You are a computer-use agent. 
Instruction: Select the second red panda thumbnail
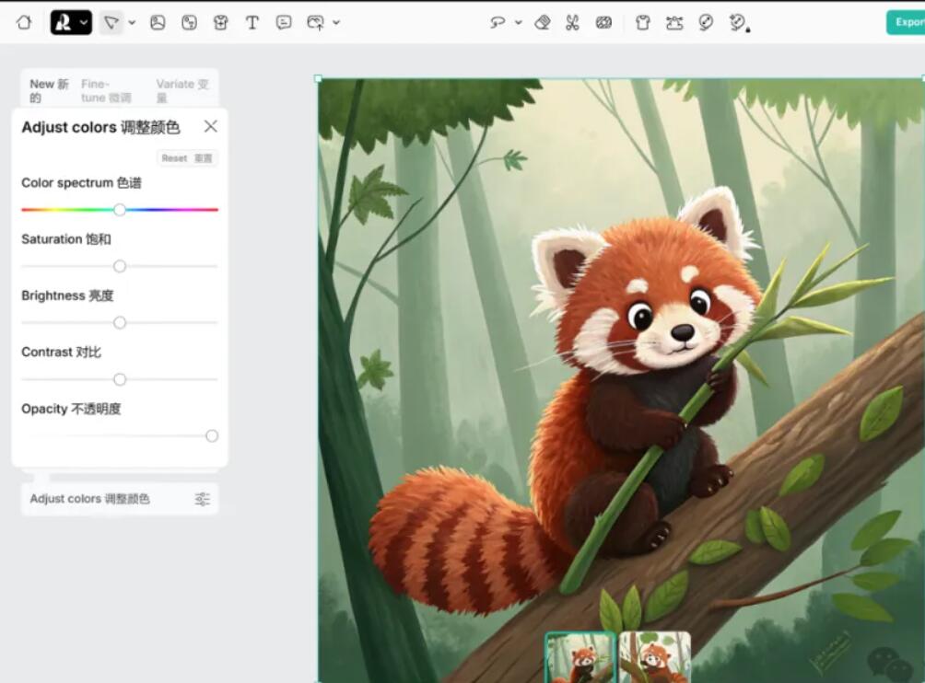(x=655, y=656)
